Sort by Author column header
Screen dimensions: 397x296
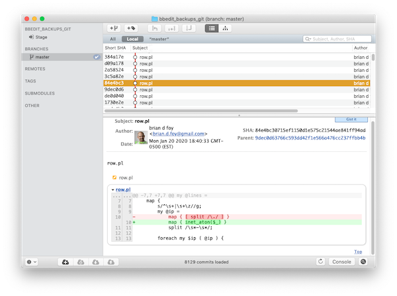361,48
